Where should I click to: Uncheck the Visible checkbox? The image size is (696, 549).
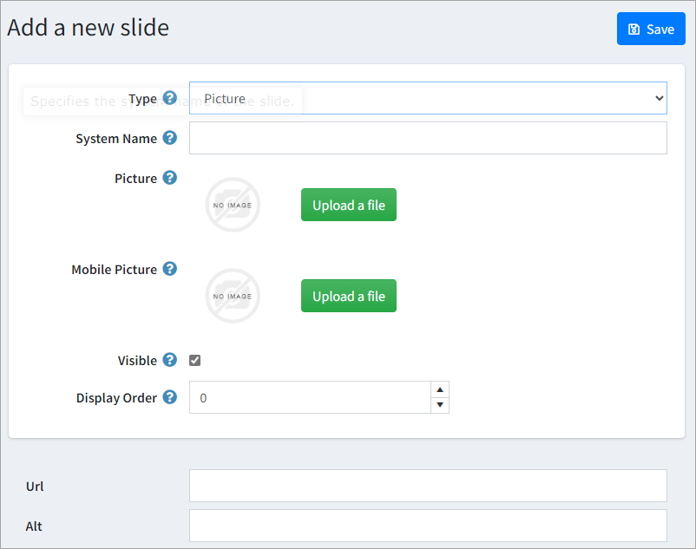(195, 361)
